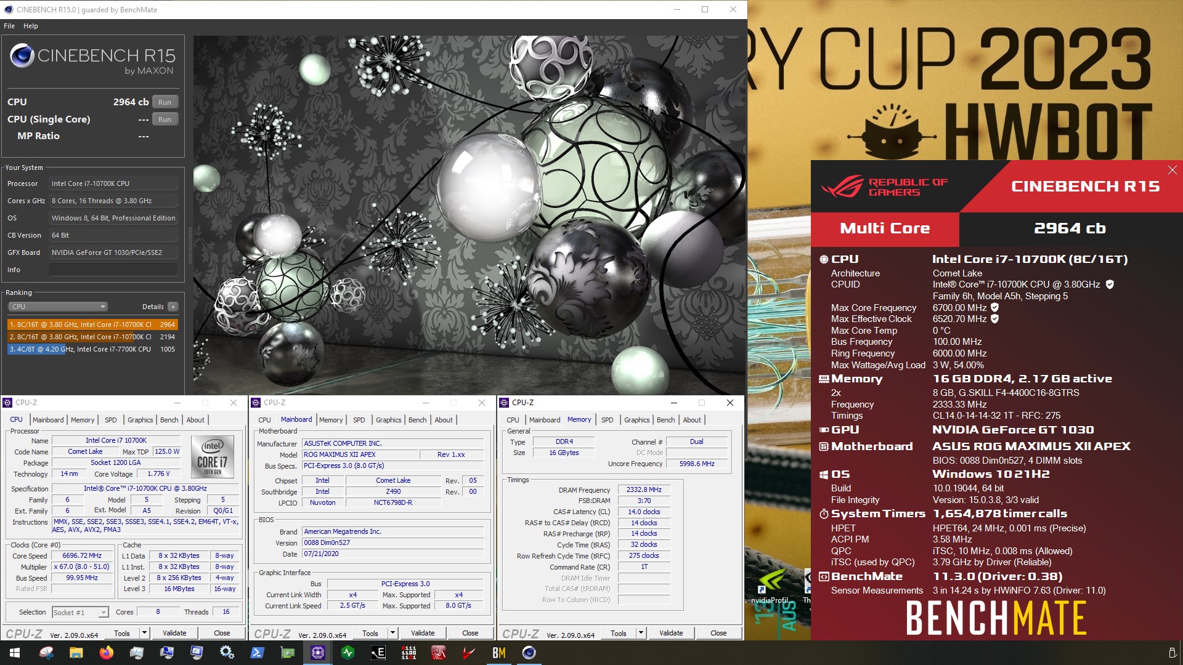The image size is (1183, 665).
Task: Open the red checkmark swoosh taskbar icon
Action: [x=468, y=653]
